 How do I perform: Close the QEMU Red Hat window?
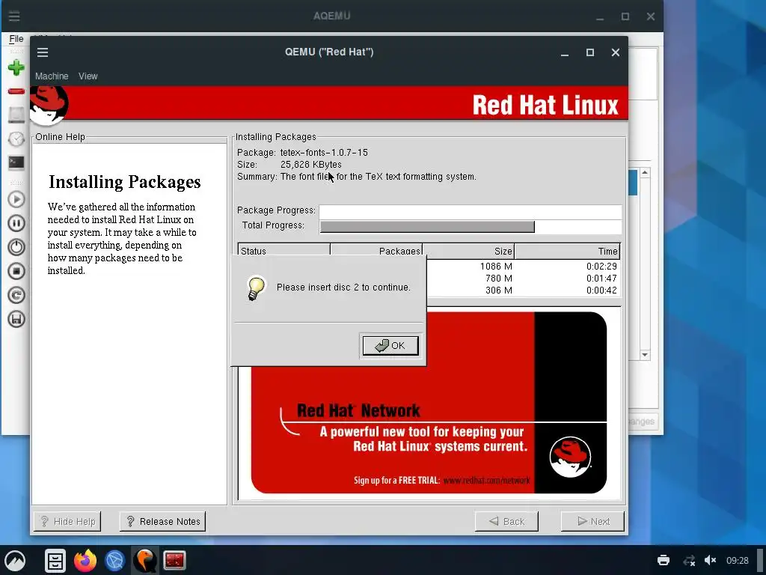616,52
